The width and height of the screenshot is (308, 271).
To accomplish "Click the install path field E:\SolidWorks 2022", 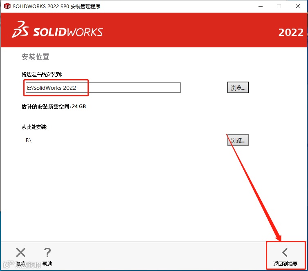I will (x=103, y=88).
